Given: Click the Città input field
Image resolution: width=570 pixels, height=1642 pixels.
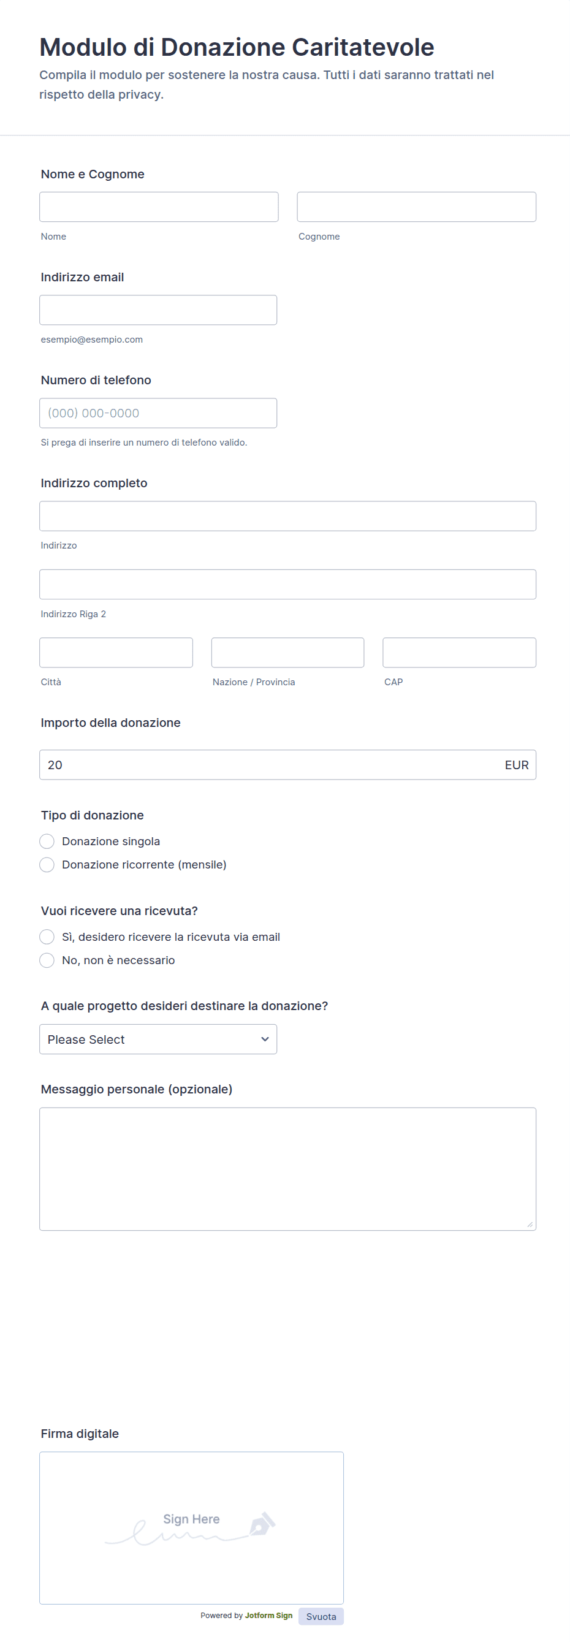Looking at the screenshot, I should point(116,653).
